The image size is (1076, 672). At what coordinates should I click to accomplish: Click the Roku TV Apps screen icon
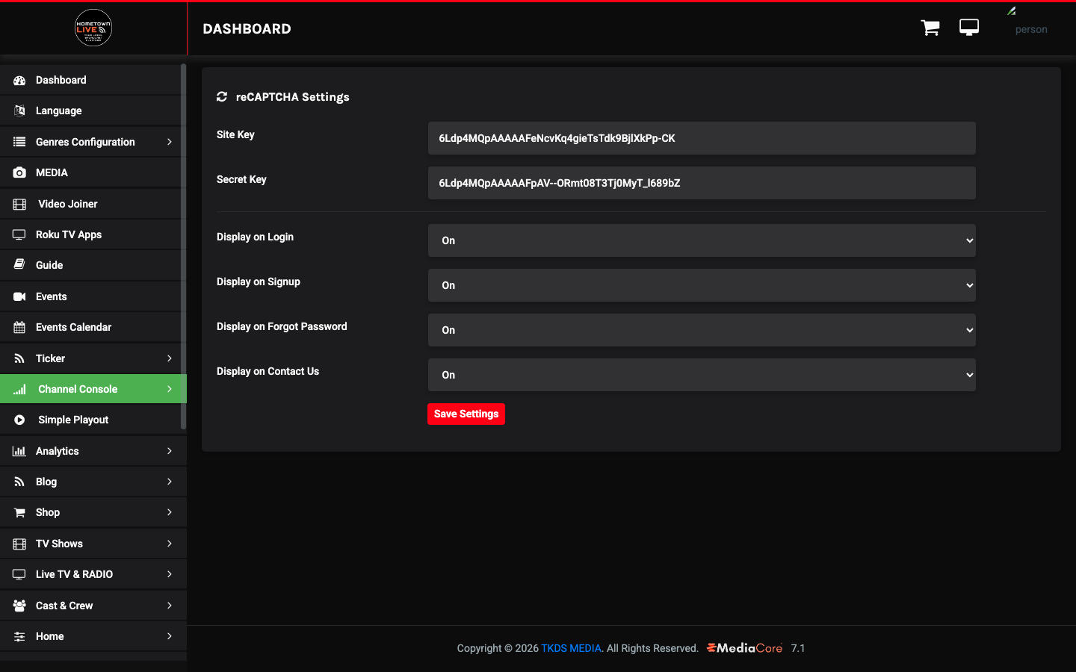coord(19,234)
